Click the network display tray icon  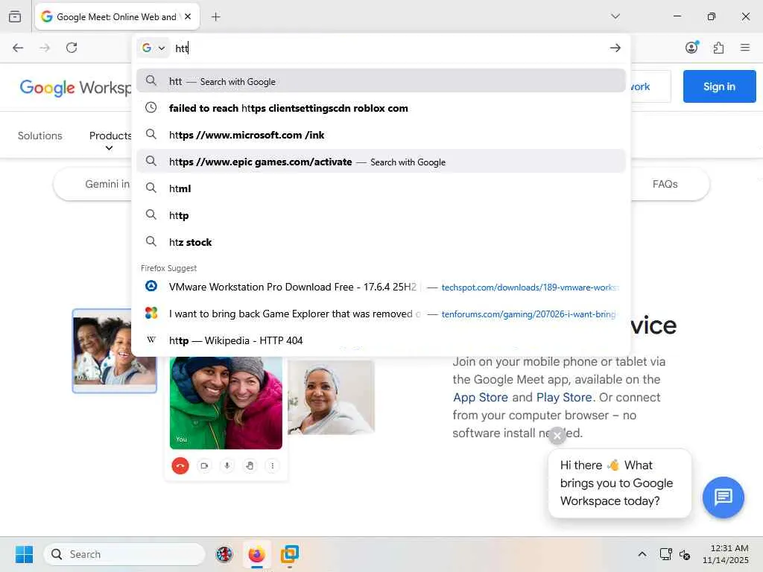665,554
